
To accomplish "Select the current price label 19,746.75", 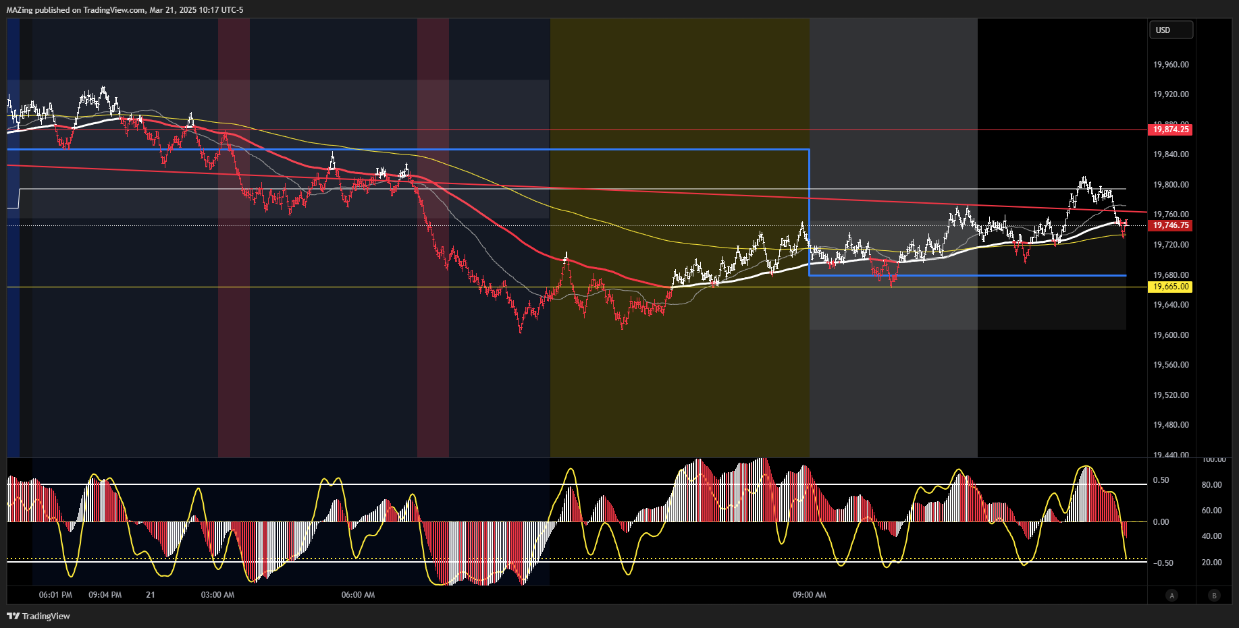I will [1170, 225].
